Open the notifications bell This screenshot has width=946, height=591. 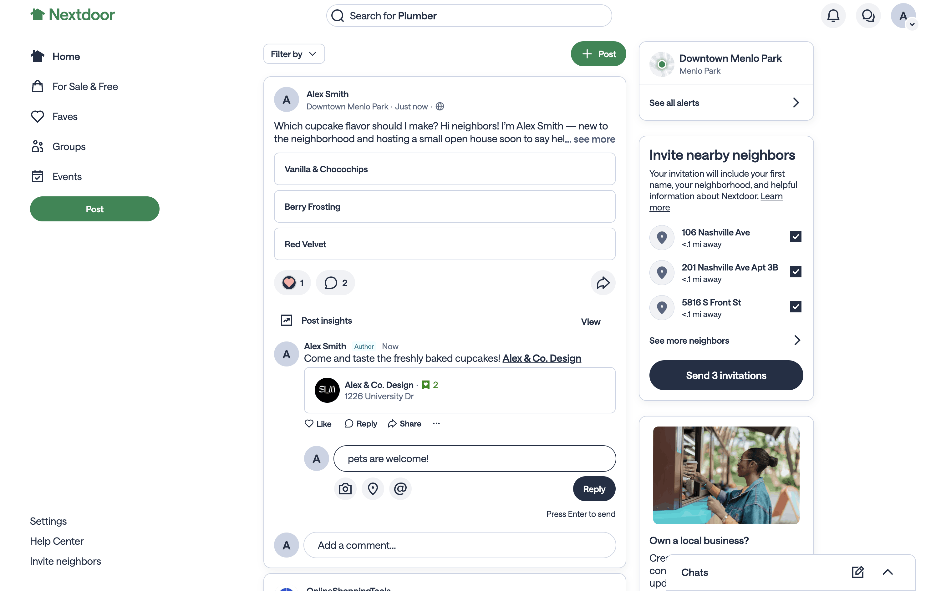tap(833, 16)
